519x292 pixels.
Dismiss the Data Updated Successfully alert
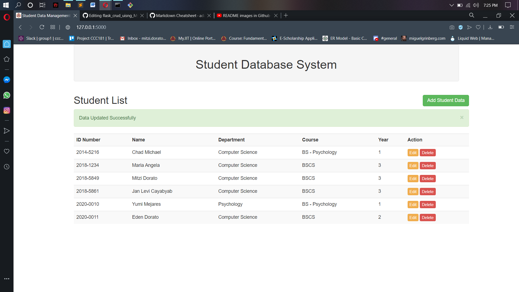click(x=462, y=117)
